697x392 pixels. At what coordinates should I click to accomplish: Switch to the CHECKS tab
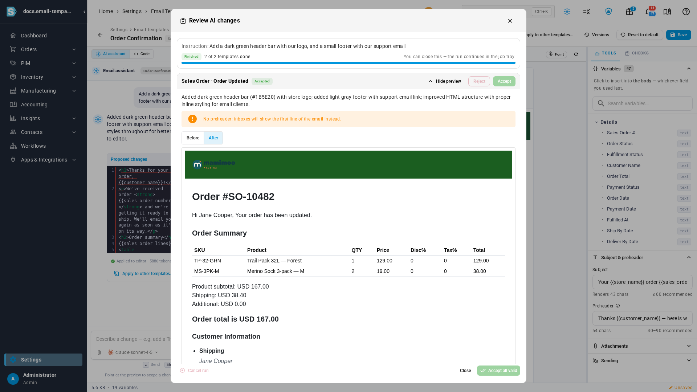pos(637,53)
